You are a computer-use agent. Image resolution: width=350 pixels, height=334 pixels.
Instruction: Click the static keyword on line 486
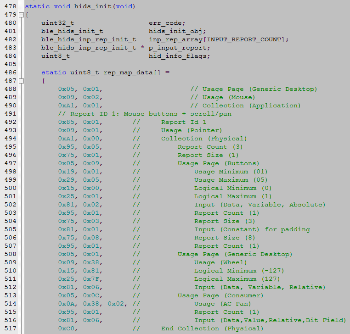coord(54,72)
